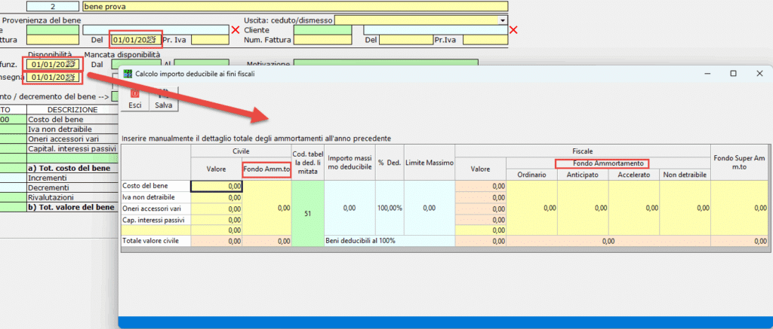Click the Salva save icon
The height and width of the screenshot is (329, 773).
[x=163, y=99]
